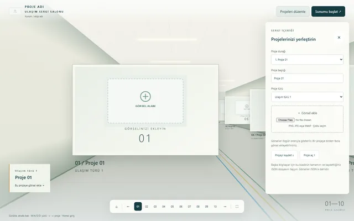Jump to project 07
Screen dimensions: 354x221
tap(189, 207)
